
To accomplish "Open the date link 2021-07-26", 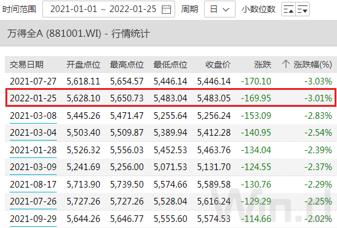I will point(33,201).
